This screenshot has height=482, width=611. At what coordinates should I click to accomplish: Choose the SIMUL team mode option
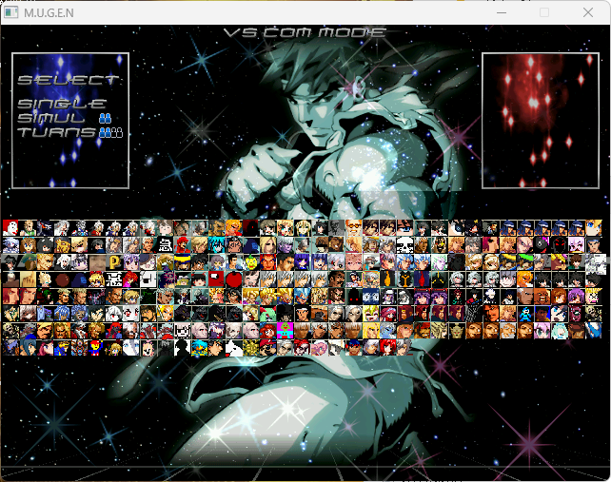51,118
